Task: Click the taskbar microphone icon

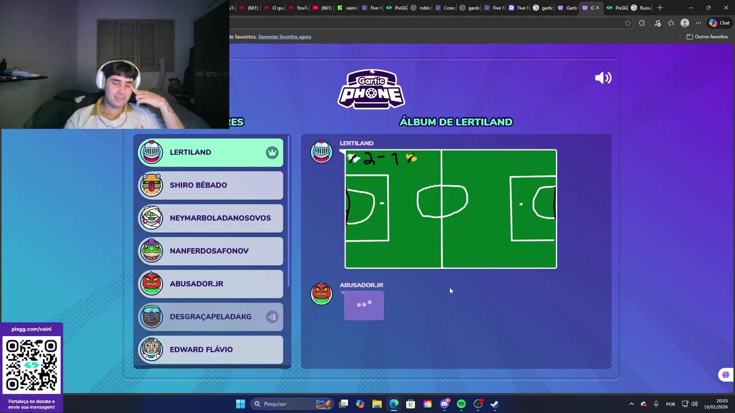Action: pyautogui.click(x=656, y=404)
